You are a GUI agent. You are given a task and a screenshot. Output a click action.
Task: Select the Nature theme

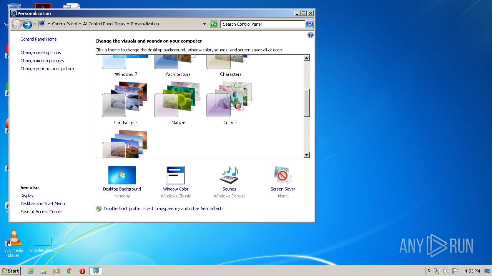point(178,103)
